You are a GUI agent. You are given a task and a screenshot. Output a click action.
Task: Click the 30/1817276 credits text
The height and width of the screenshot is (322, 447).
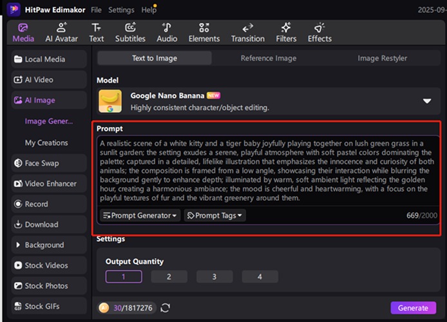click(x=133, y=308)
